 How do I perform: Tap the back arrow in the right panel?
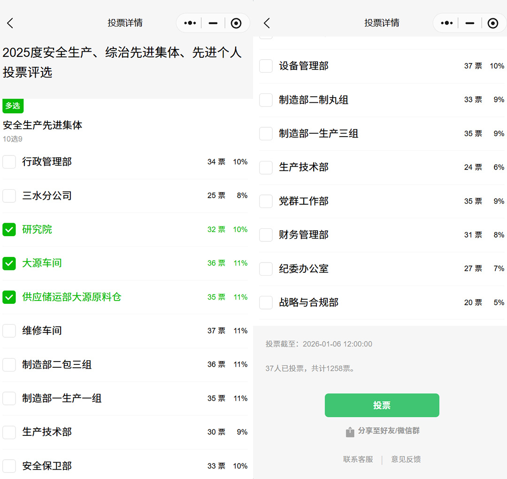(x=267, y=23)
